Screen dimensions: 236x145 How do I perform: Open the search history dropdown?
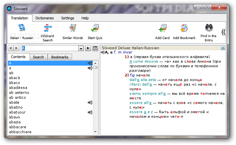click(81, 48)
